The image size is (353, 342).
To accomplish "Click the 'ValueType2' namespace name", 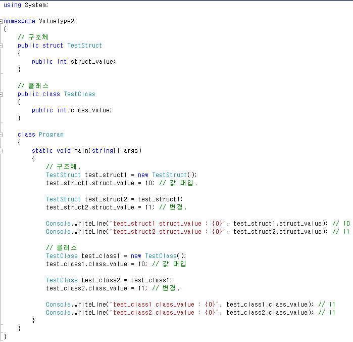I will (x=56, y=21).
